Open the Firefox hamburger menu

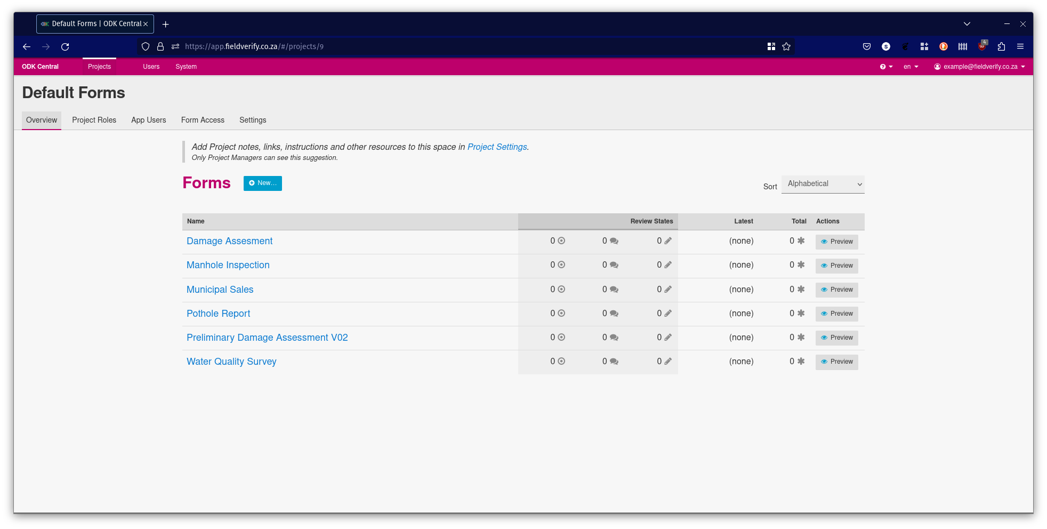coord(1021,46)
